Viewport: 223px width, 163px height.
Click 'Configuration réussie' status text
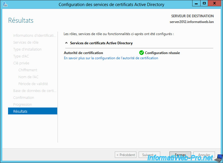click(x=162, y=53)
